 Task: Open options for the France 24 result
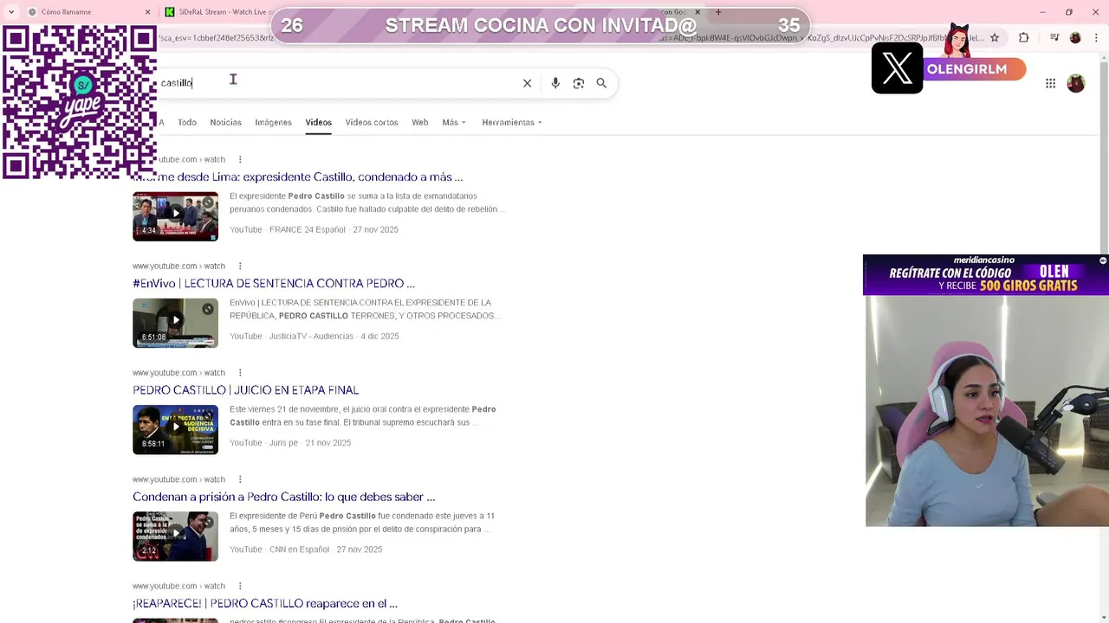pos(240,159)
